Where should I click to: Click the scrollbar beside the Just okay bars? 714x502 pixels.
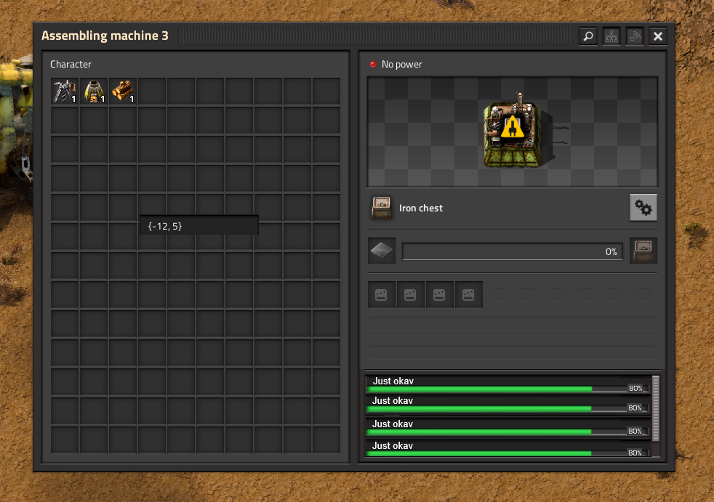click(x=656, y=408)
